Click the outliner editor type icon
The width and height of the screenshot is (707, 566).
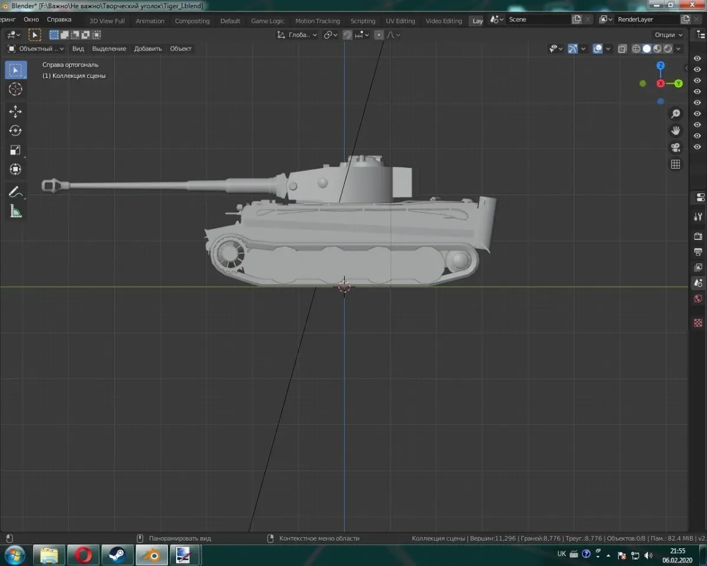pyautogui.click(x=699, y=35)
